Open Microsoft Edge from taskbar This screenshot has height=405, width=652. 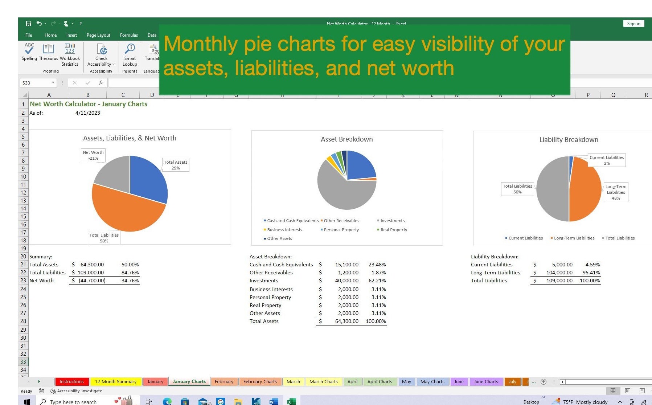pos(167,402)
